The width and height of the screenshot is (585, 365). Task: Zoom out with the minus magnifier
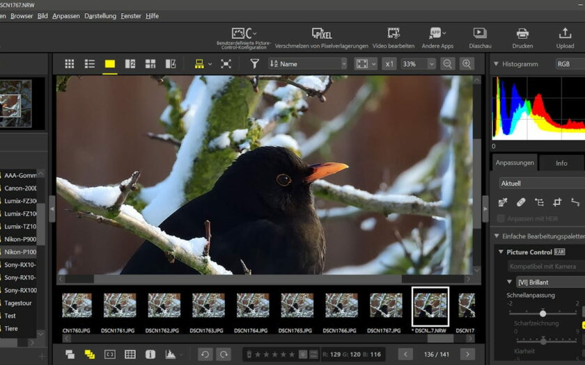(x=447, y=64)
